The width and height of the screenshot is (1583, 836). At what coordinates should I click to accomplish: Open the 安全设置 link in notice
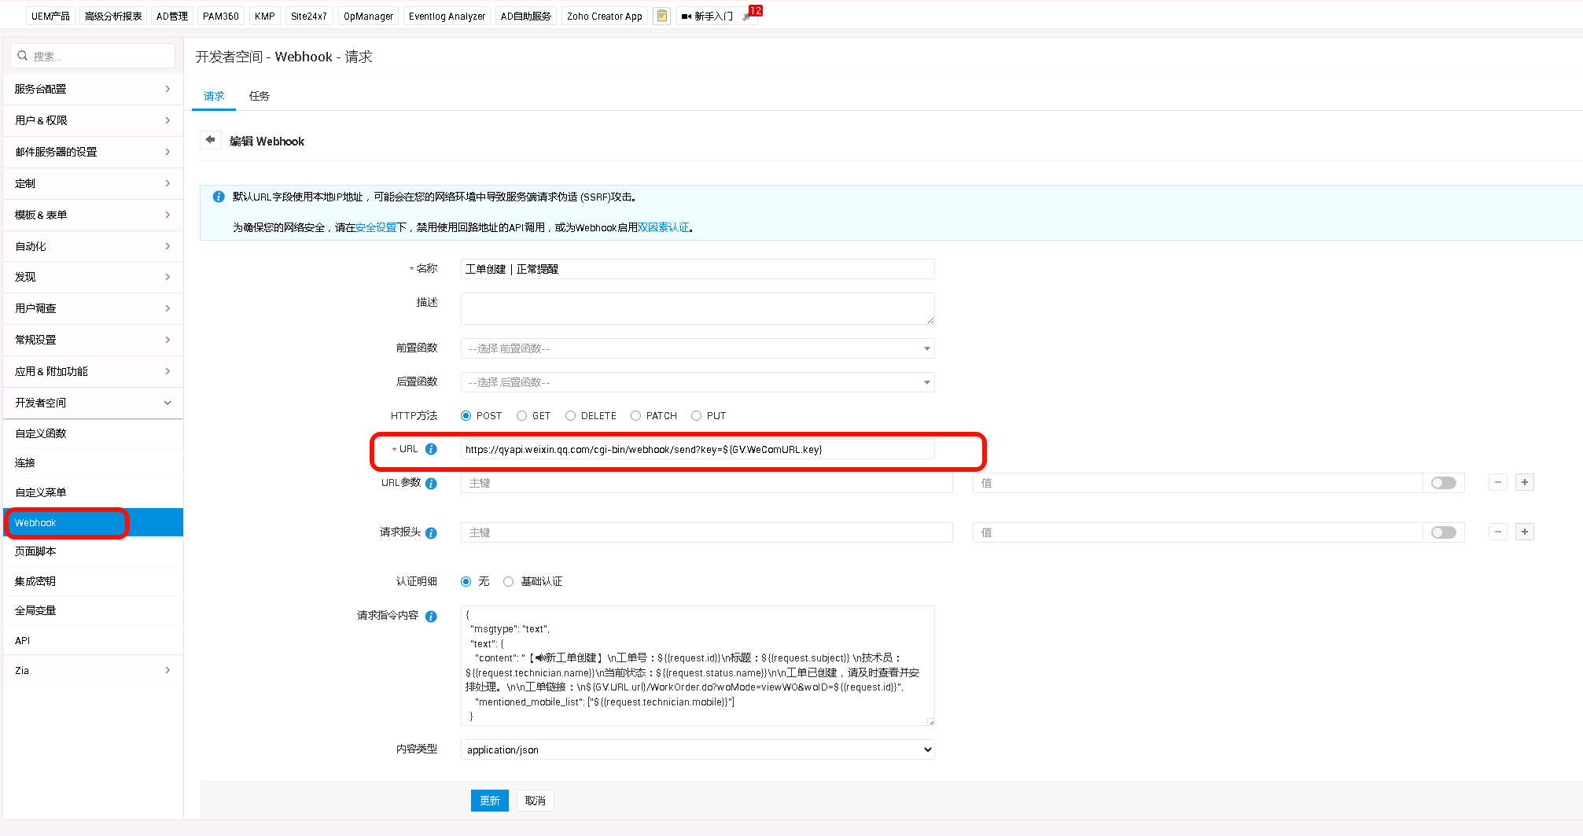(376, 228)
